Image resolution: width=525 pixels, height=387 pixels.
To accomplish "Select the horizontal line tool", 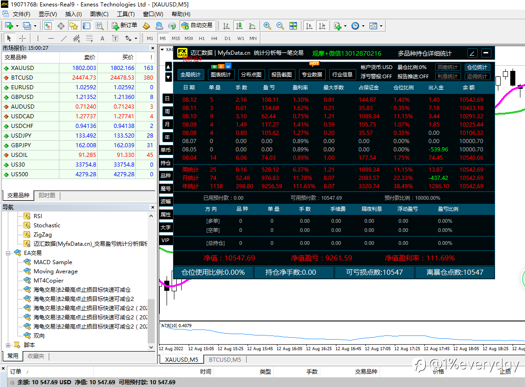I will tap(51, 38).
